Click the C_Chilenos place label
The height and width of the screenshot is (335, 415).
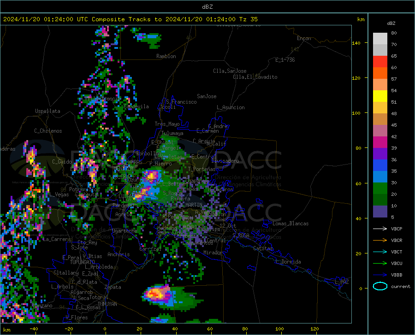tap(48, 131)
